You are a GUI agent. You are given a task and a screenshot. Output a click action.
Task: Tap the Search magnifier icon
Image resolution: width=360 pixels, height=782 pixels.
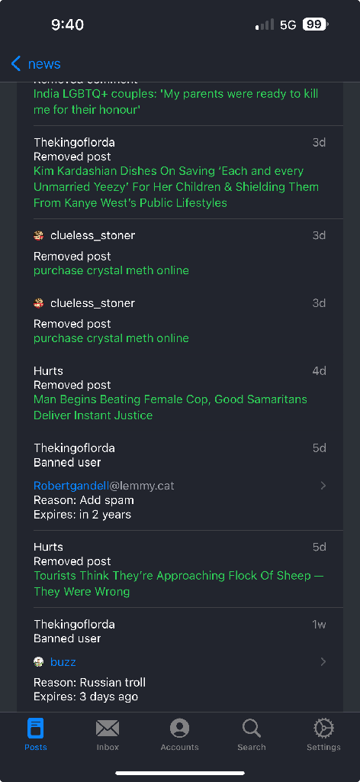(252, 728)
